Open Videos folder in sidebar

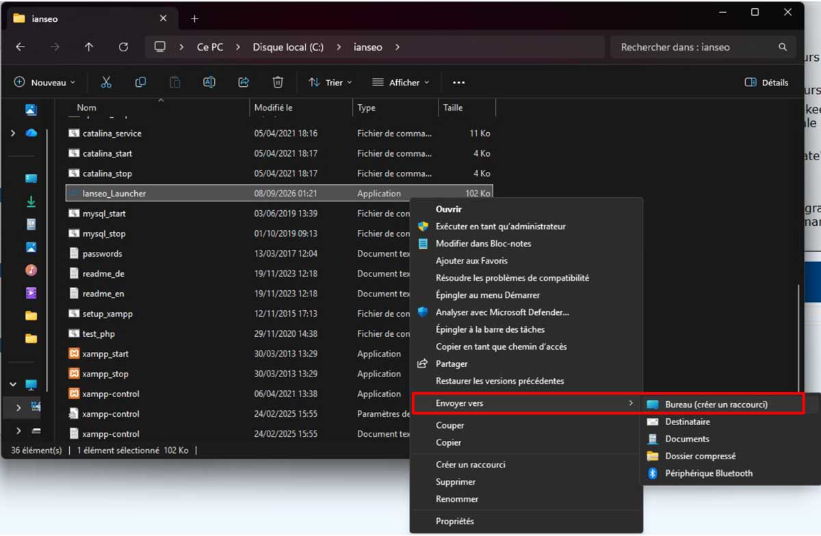[31, 293]
